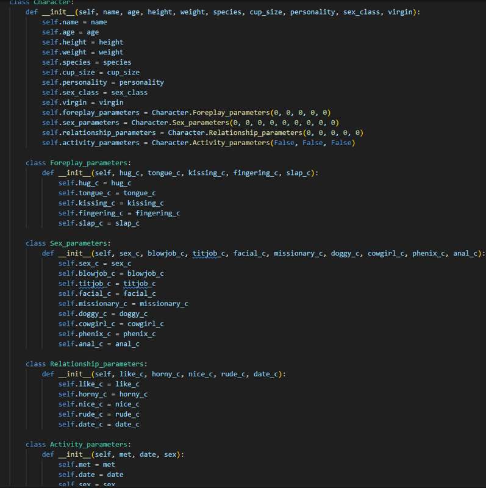Click the self.relationship_parameters assignment line
The width and height of the screenshot is (486, 488).
coord(202,132)
